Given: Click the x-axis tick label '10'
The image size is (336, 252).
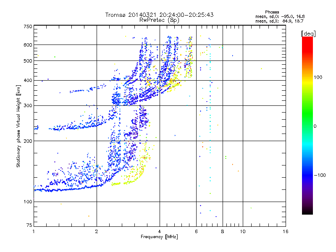Looking at the screenshot, I should (x=243, y=231).
